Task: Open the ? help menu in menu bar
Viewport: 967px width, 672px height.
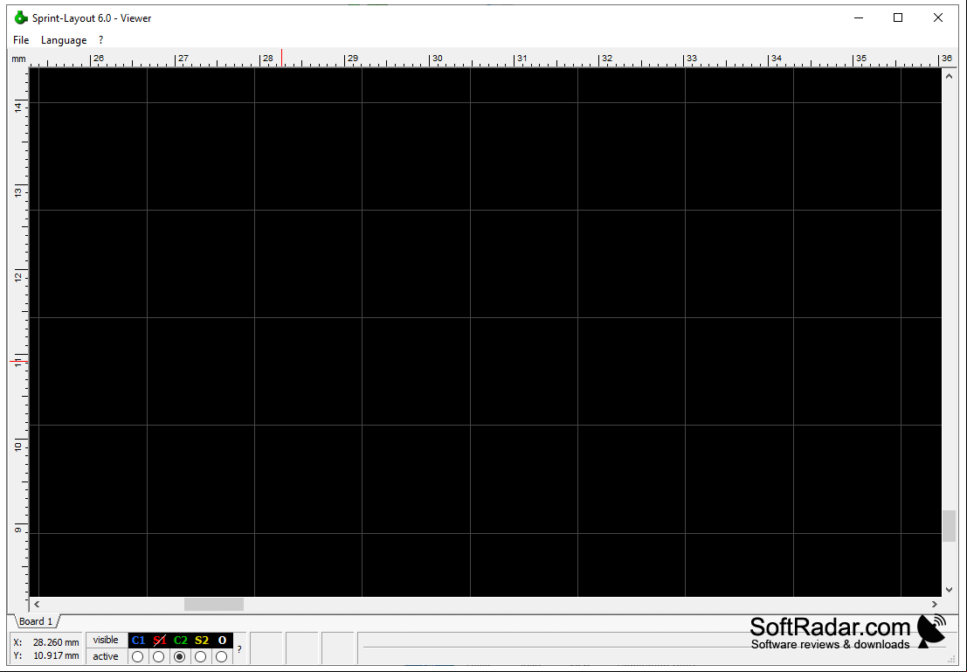Action: tap(100, 40)
